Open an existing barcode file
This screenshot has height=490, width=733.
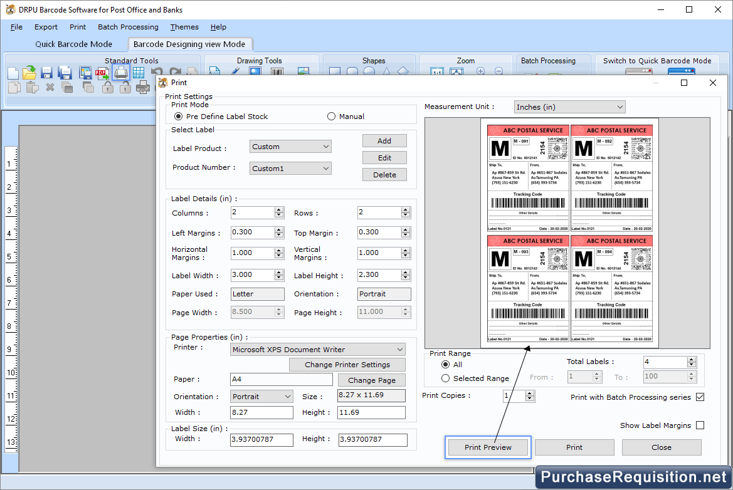click(x=29, y=72)
